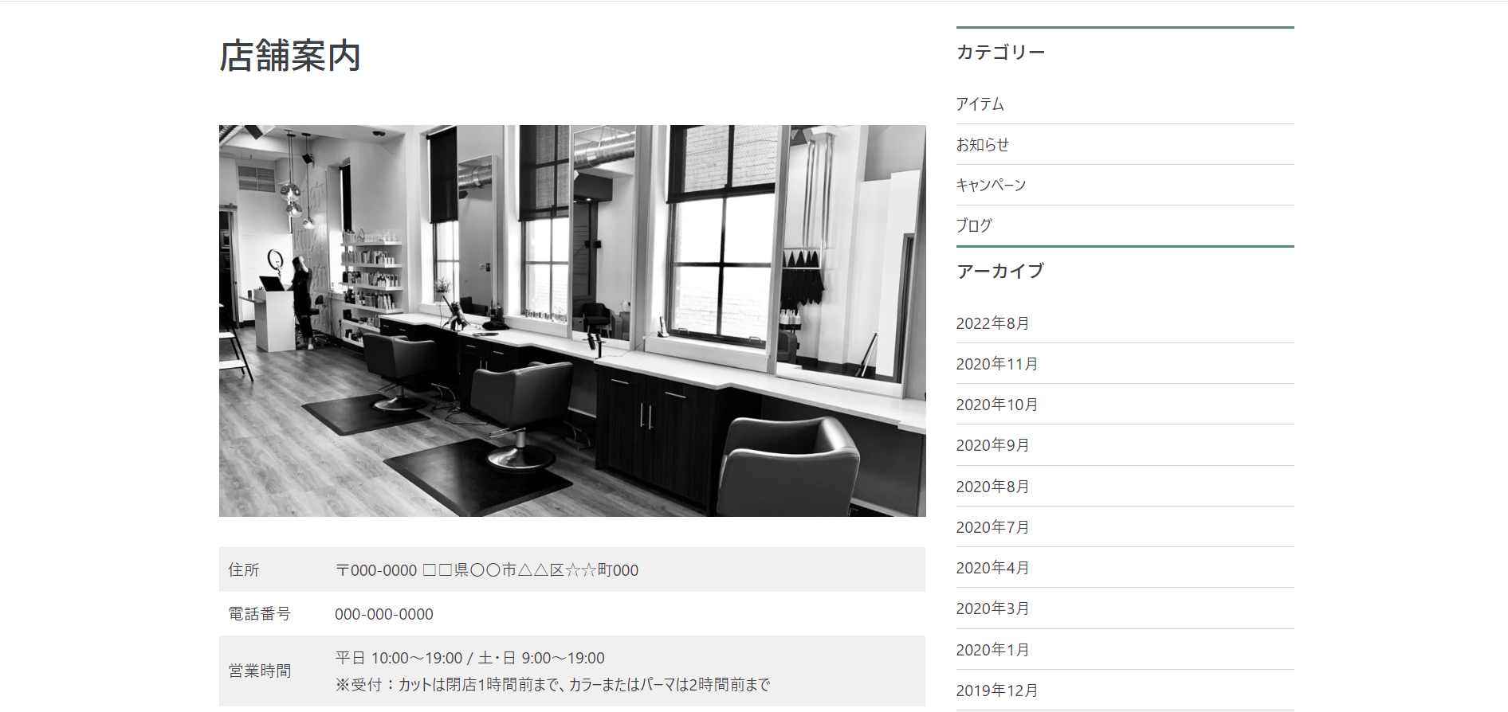Select the 2020年1月 archive
This screenshot has height=712, width=1508.
[x=992, y=650]
